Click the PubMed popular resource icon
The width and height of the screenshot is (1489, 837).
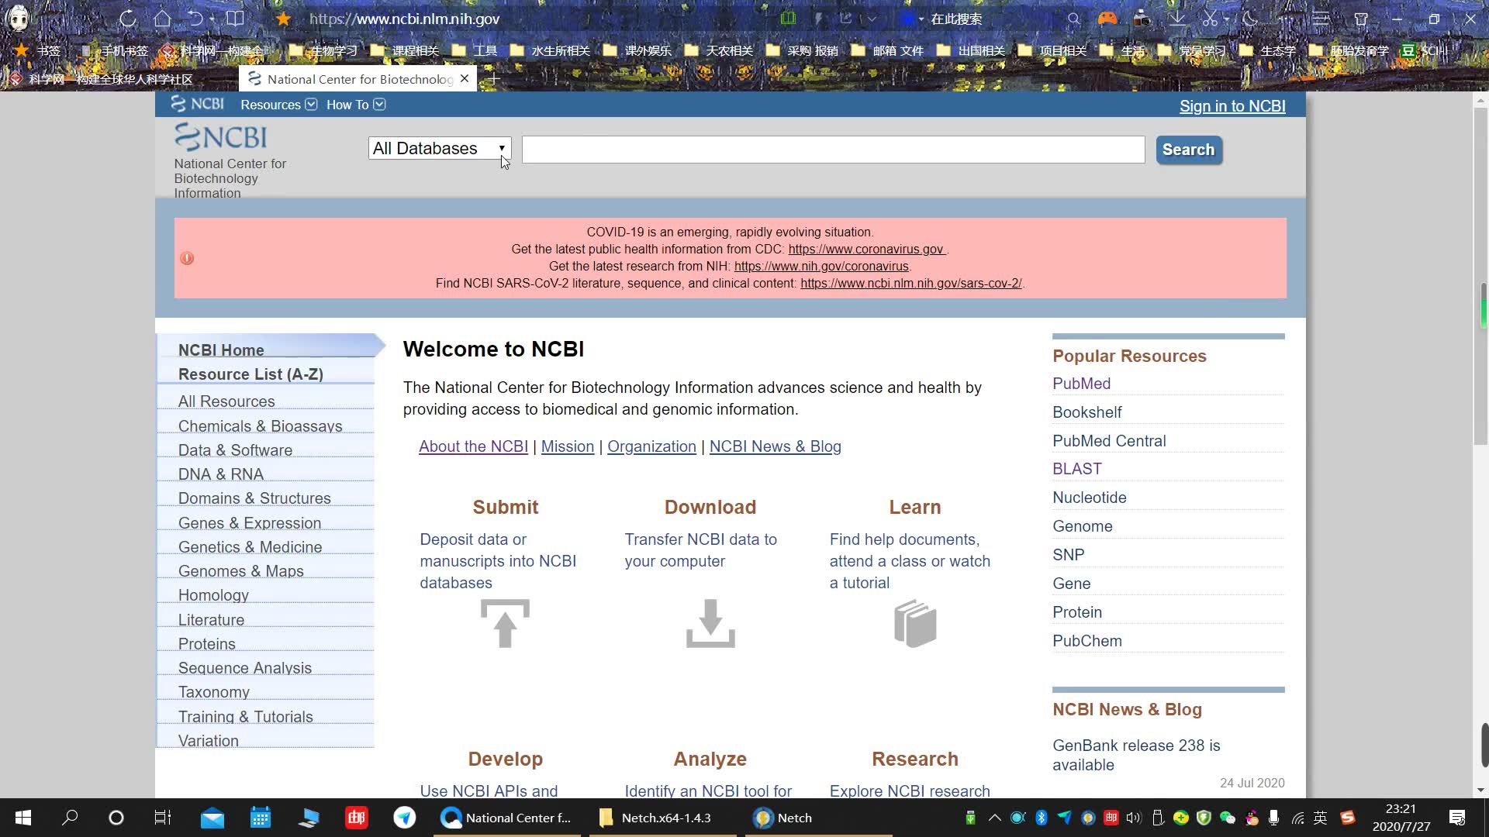tap(1082, 384)
